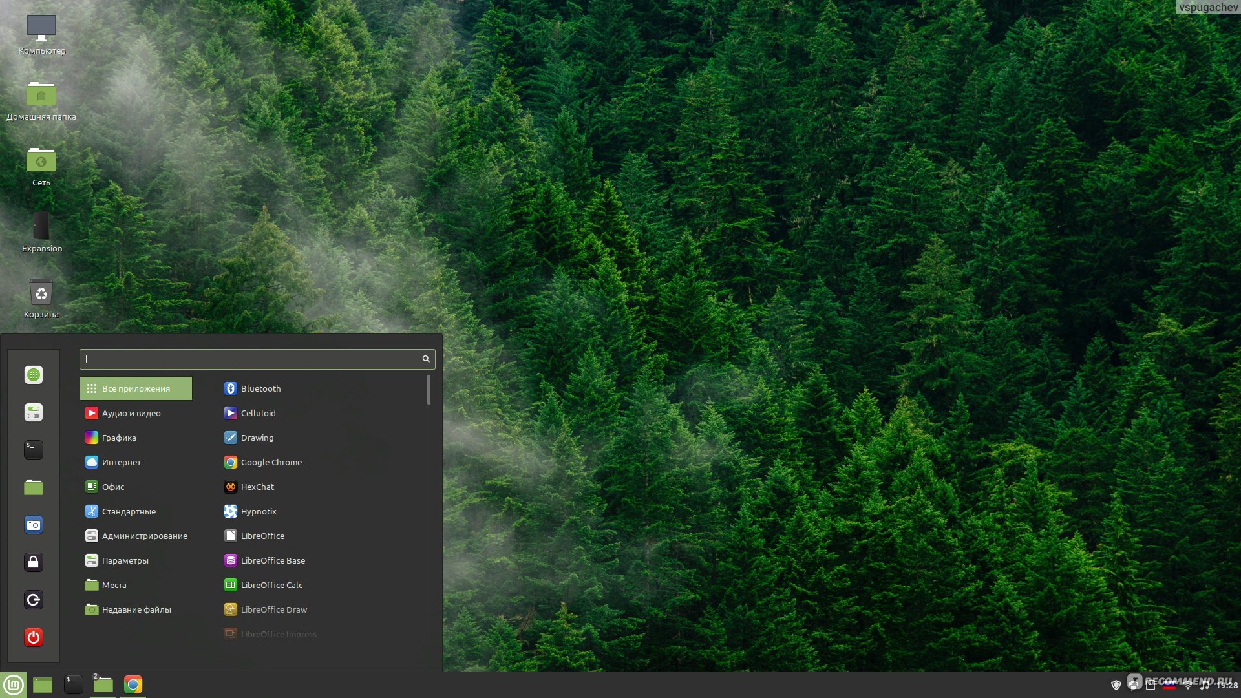Click the terminal icon in taskbar
The image size is (1241, 698).
[x=73, y=684]
